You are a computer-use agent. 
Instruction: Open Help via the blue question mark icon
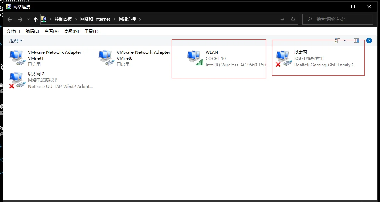(369, 40)
